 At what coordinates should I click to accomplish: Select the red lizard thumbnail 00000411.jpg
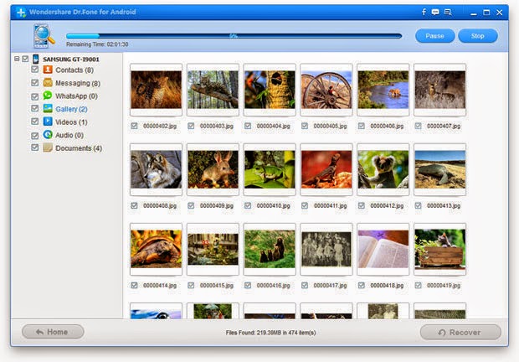coord(326,169)
